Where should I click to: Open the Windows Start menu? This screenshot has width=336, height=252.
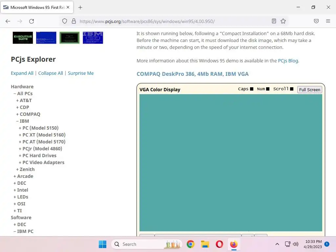click(102, 244)
